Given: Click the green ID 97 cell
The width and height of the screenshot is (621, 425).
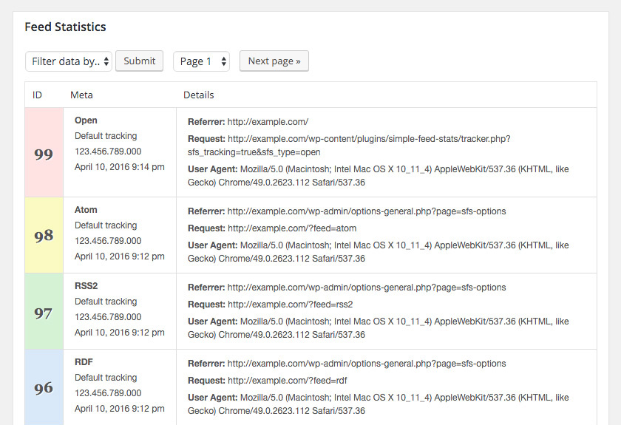Looking at the screenshot, I should coord(44,312).
